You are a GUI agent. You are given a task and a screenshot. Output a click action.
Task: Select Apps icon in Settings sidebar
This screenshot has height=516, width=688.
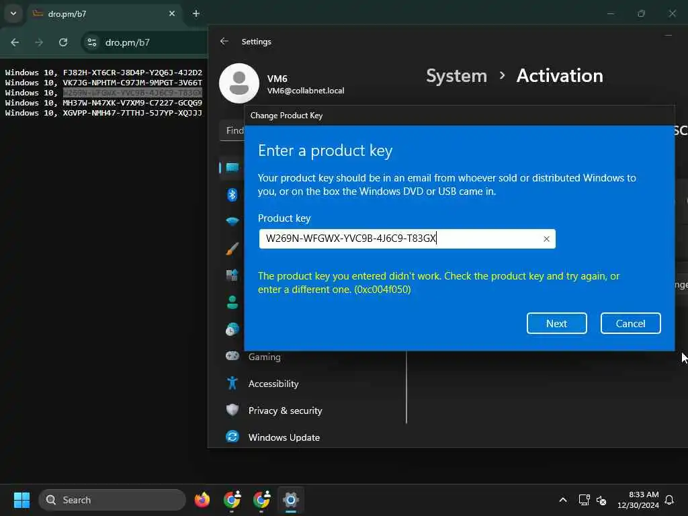point(232,275)
